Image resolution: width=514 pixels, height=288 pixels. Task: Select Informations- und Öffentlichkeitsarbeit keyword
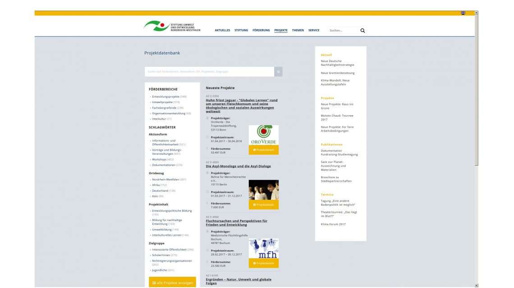click(x=165, y=142)
